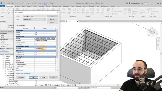This screenshot has height=91, width=162.
Task: Open the Select dropdown under Modify
Action: (3, 16)
